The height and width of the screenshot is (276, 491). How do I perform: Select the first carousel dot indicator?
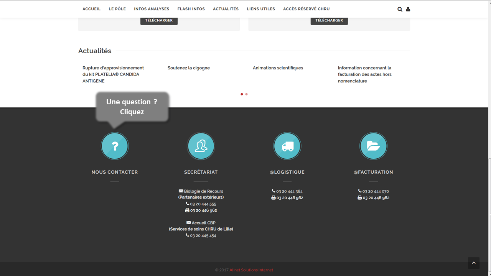tap(242, 94)
